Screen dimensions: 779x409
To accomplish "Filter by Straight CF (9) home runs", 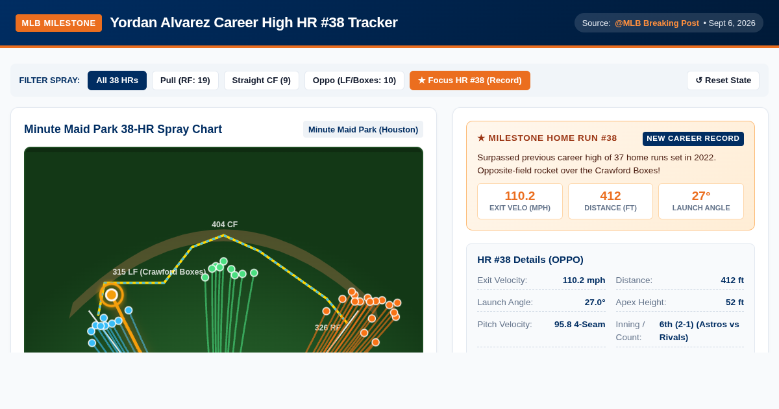I will 262,81.
